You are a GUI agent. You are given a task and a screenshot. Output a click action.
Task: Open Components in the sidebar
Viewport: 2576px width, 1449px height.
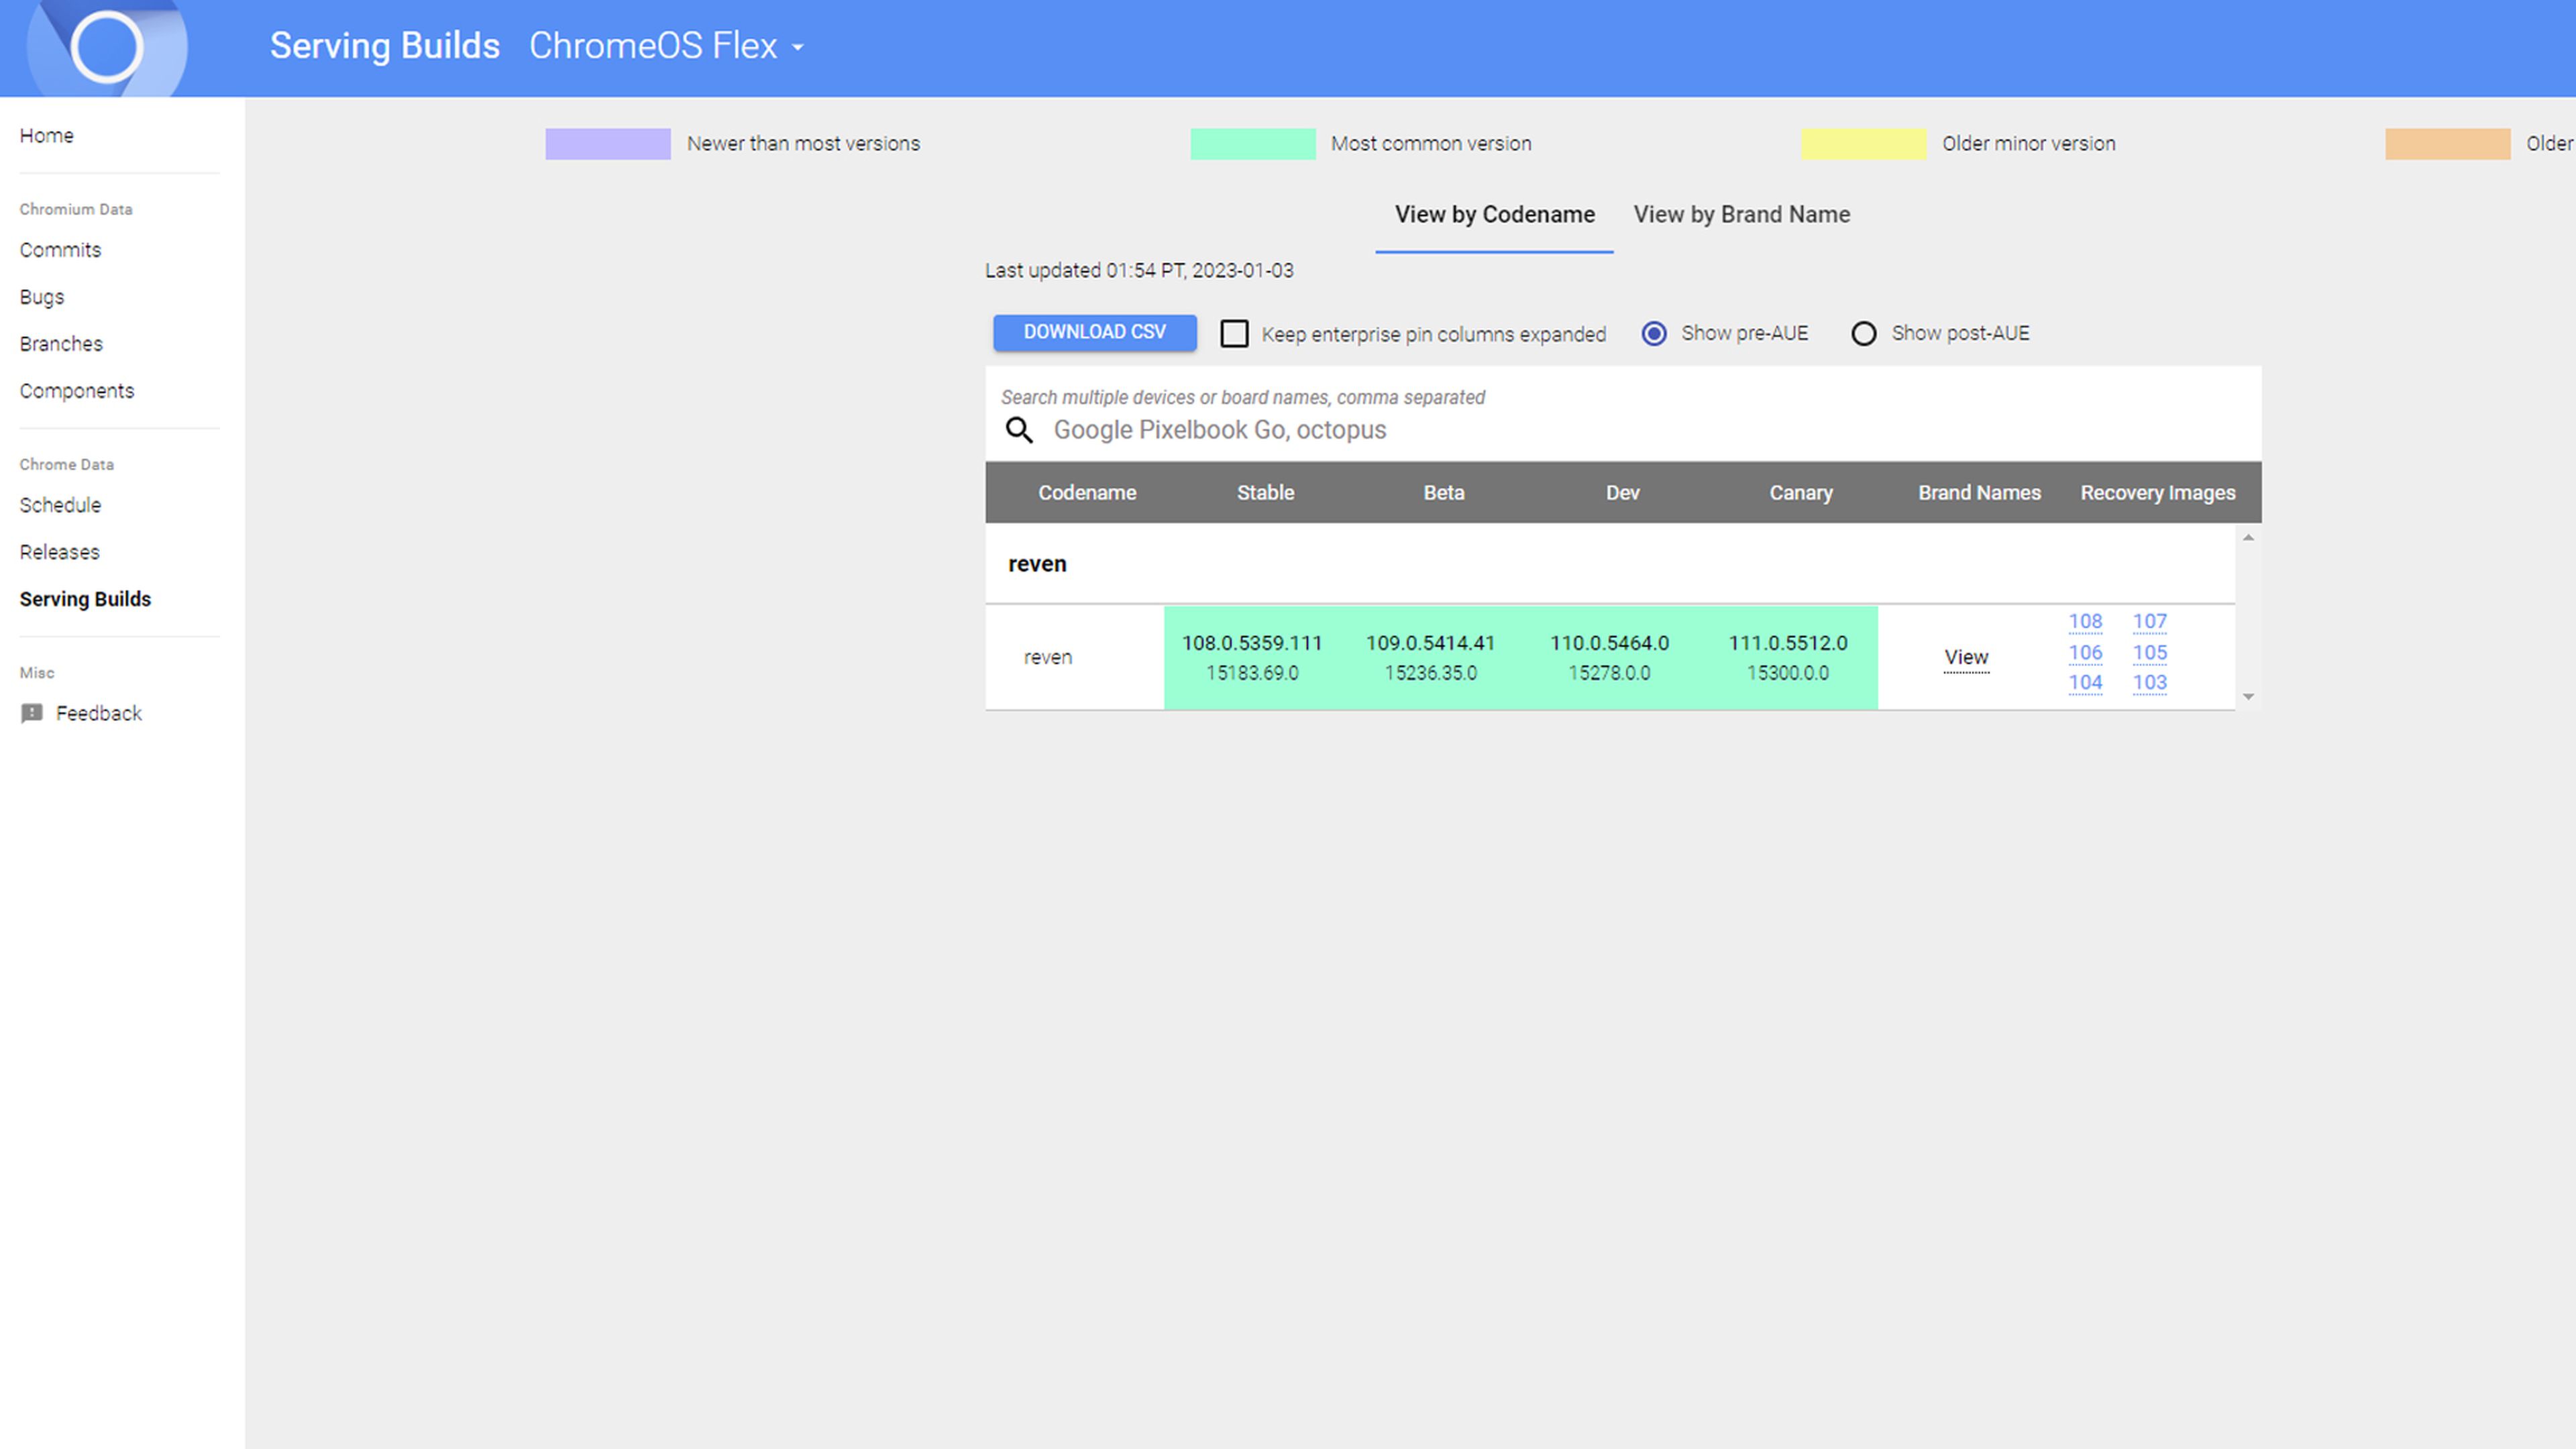(77, 391)
